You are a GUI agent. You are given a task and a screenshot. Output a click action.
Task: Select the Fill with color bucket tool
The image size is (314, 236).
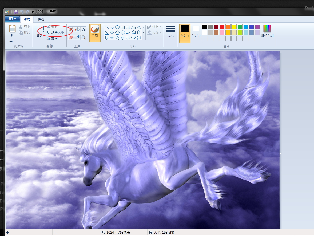pyautogui.click(x=77, y=30)
